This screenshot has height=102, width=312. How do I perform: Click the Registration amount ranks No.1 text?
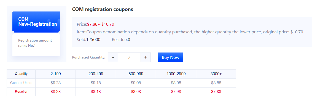click(x=35, y=43)
